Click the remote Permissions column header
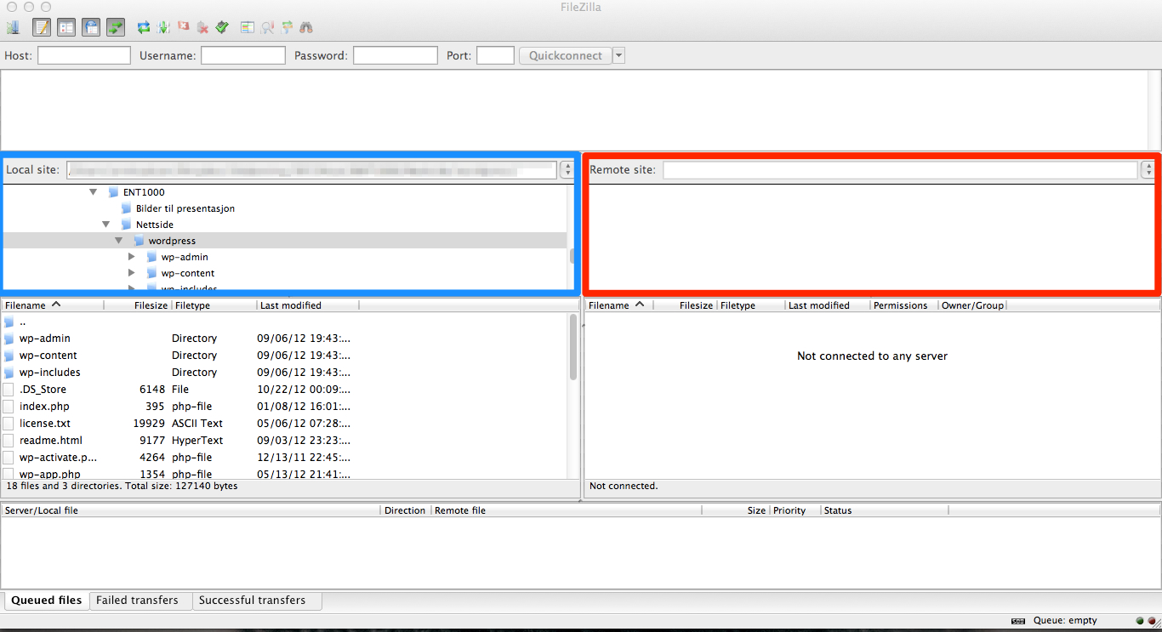1162x632 pixels. tap(904, 305)
